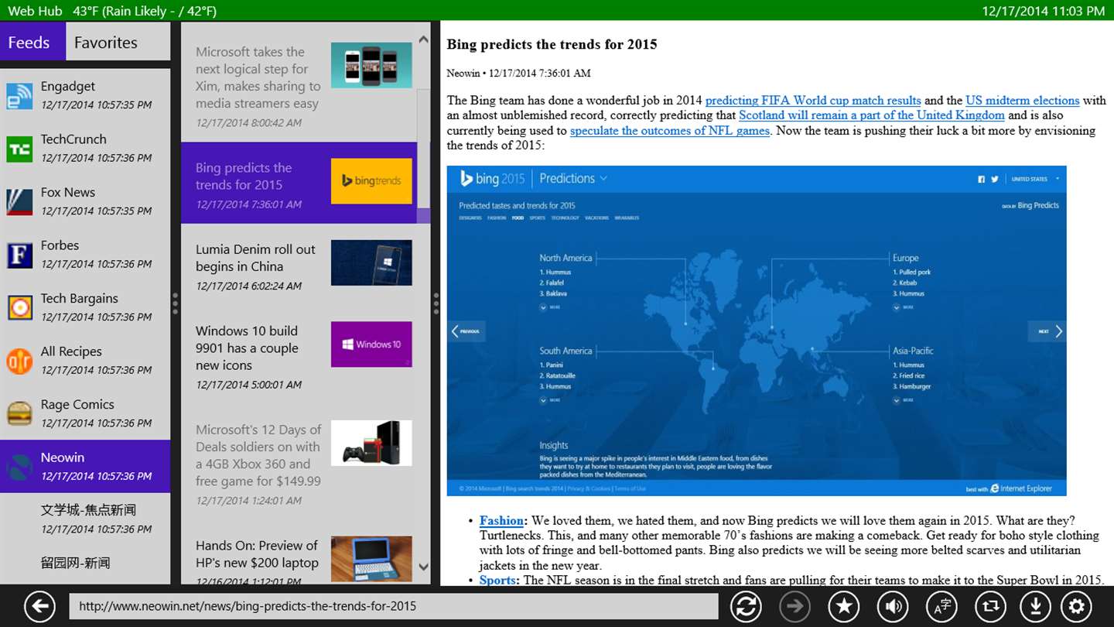
Task: Click the splitter handle between feeds and articles
Action: pos(176,303)
